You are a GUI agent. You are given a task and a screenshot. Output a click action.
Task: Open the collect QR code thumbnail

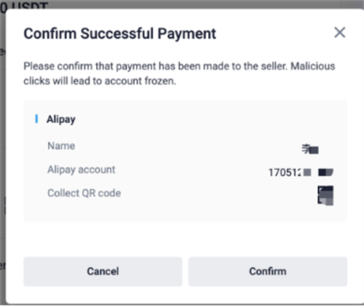[x=325, y=195]
